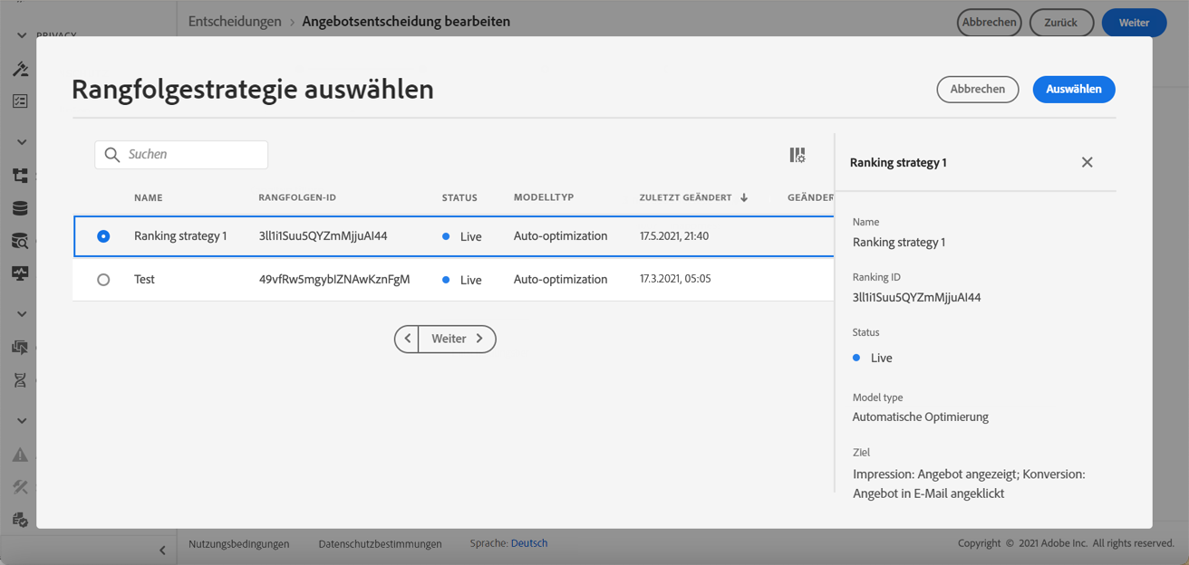Open the monitoring screen sidebar icon
The image size is (1189, 565).
pyautogui.click(x=20, y=273)
